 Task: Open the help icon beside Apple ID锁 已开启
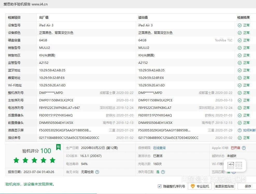(244, 148)
